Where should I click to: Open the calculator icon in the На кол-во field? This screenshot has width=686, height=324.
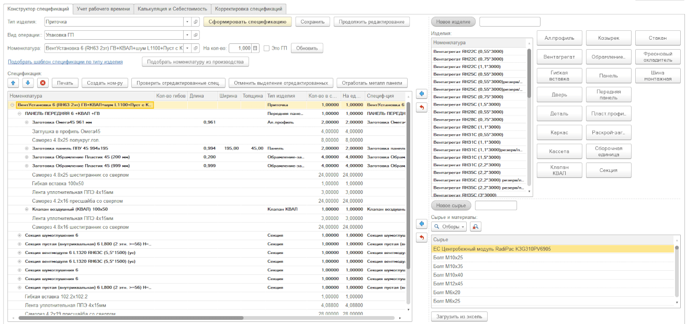pyautogui.click(x=255, y=48)
